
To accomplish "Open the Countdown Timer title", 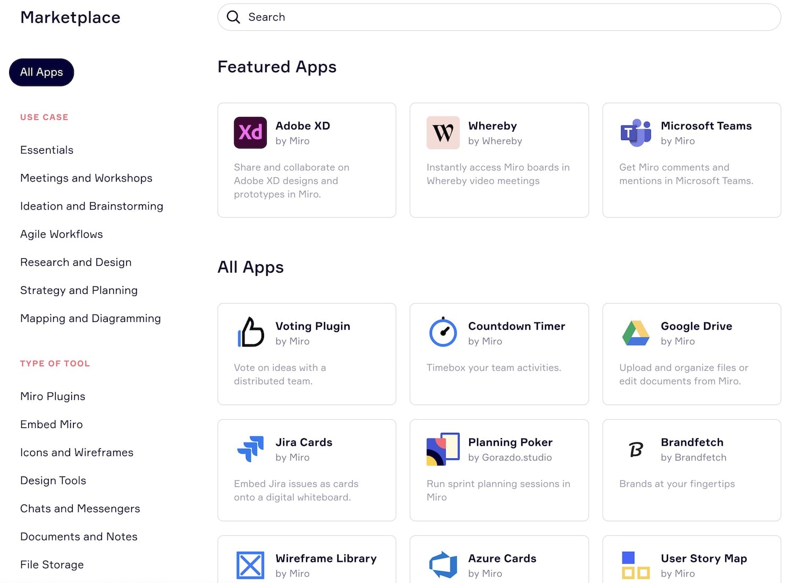I will pyautogui.click(x=516, y=326).
